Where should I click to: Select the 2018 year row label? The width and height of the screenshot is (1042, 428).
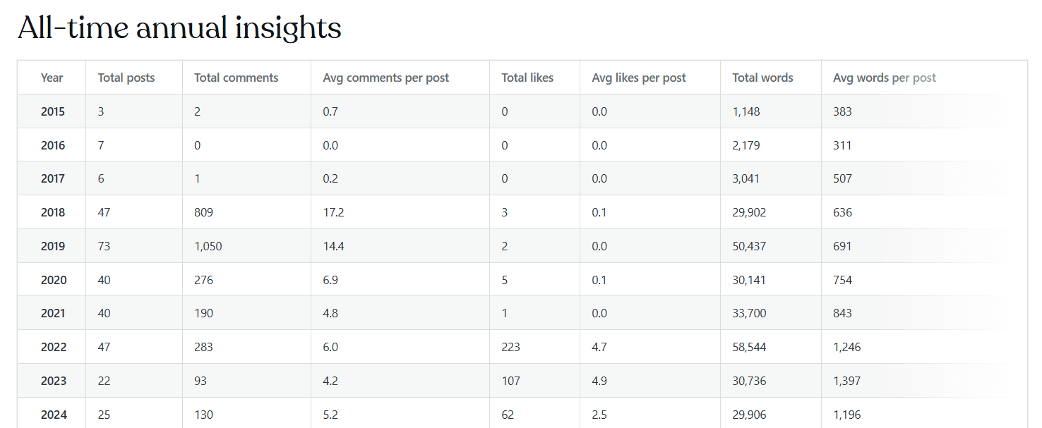pyautogui.click(x=53, y=212)
